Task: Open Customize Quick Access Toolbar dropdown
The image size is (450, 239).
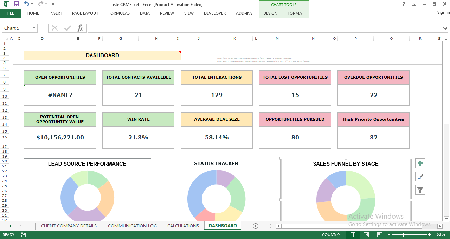Action: pos(53,4)
